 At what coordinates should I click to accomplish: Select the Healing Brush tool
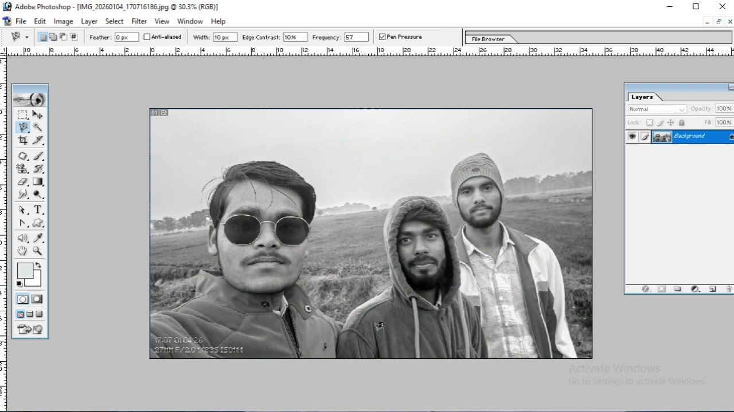click(x=22, y=156)
